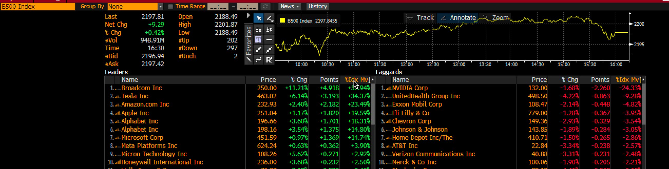Sort Leaders by the Price column
The height and width of the screenshot is (169, 669).
tap(261, 80)
